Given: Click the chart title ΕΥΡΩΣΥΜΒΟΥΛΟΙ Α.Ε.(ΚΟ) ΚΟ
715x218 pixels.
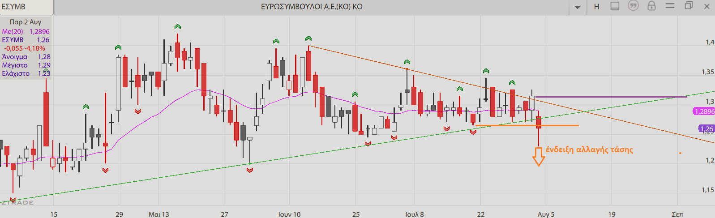Looking at the screenshot, I should pos(312,7).
